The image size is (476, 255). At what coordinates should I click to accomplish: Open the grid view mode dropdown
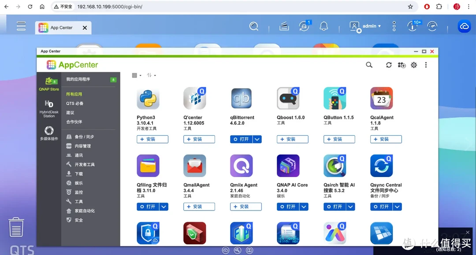click(137, 75)
